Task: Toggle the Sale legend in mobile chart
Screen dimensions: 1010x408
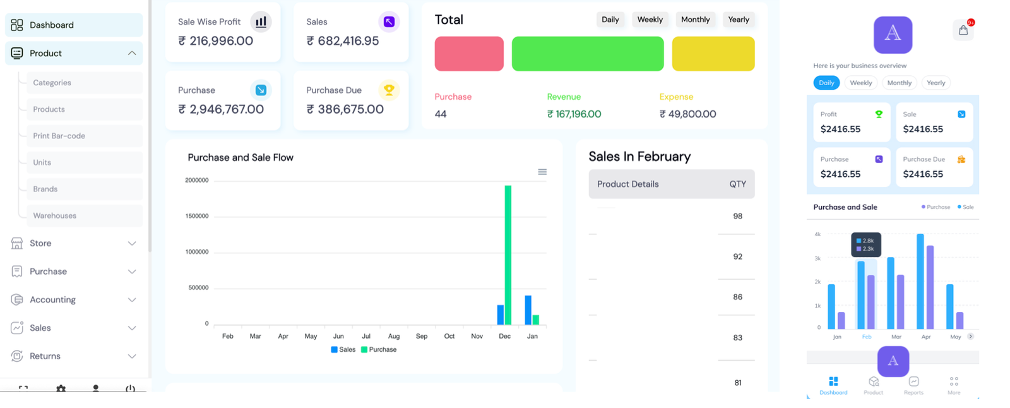Action: (x=966, y=207)
